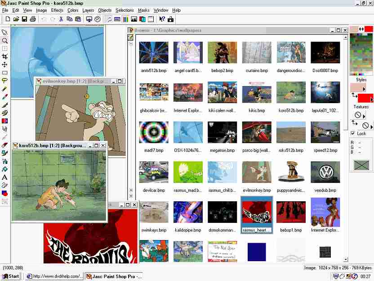Switch to the dvdrhelp.com taskbar button
374x281 pixels.
55,276
